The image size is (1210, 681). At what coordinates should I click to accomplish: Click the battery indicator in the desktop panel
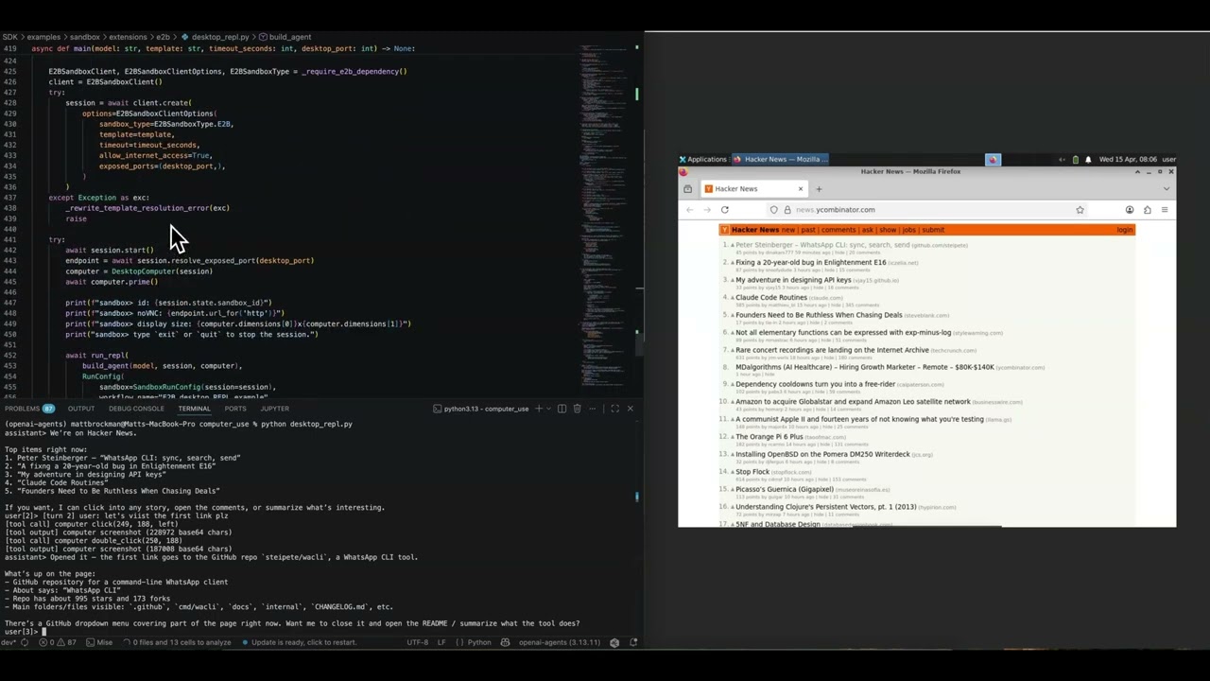tap(1075, 159)
